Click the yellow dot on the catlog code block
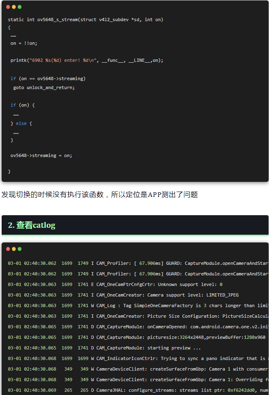Viewport: 269px width, 395px height. tap(14, 249)
